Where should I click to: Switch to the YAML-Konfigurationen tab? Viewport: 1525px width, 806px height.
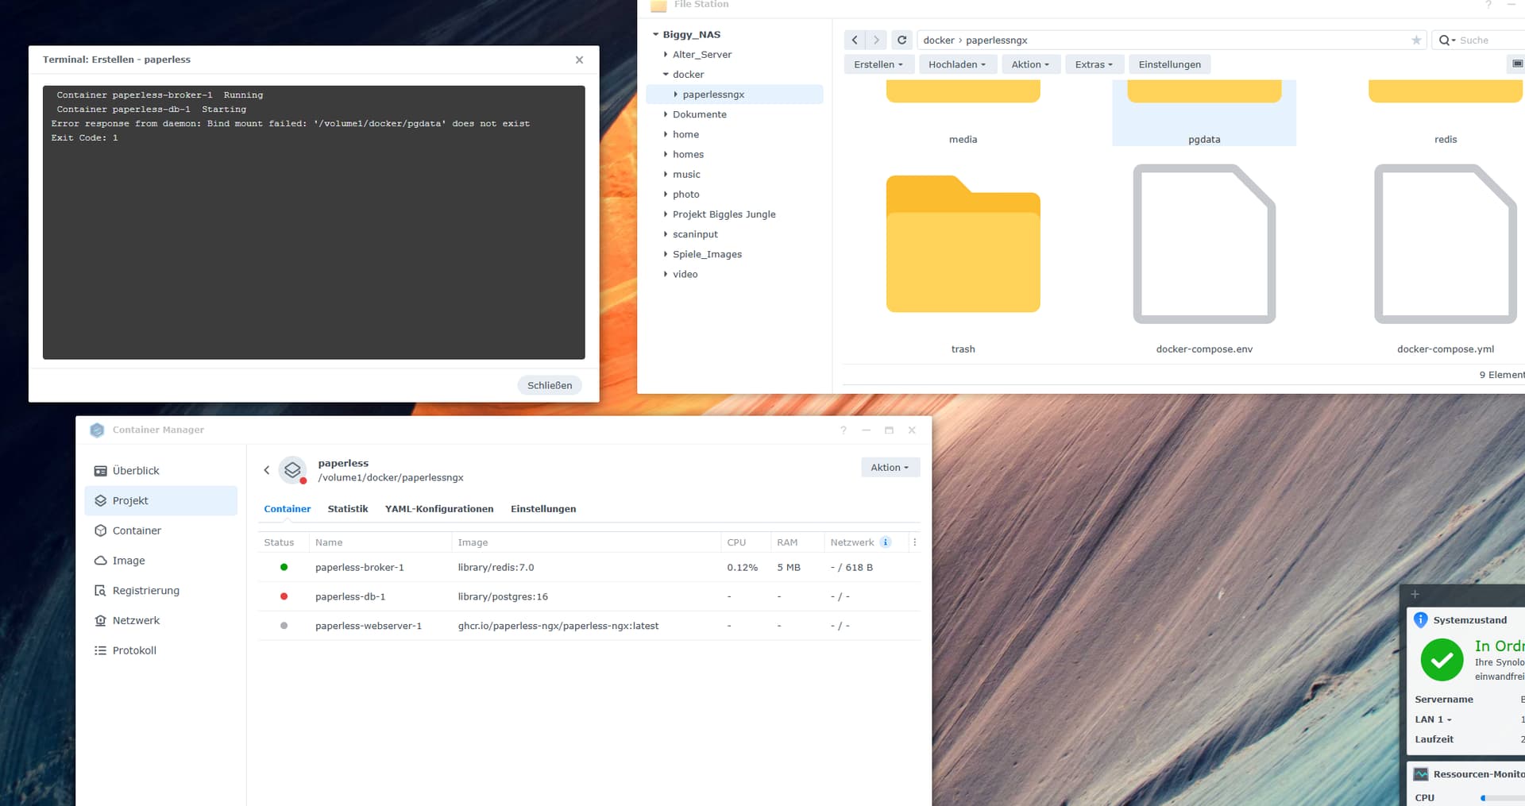click(438, 509)
